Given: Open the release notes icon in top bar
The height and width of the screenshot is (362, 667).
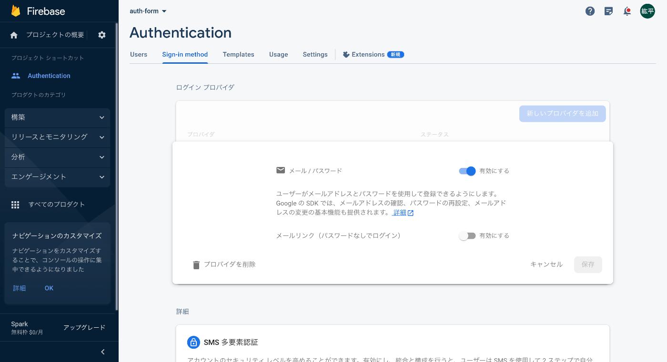Looking at the screenshot, I should point(608,11).
